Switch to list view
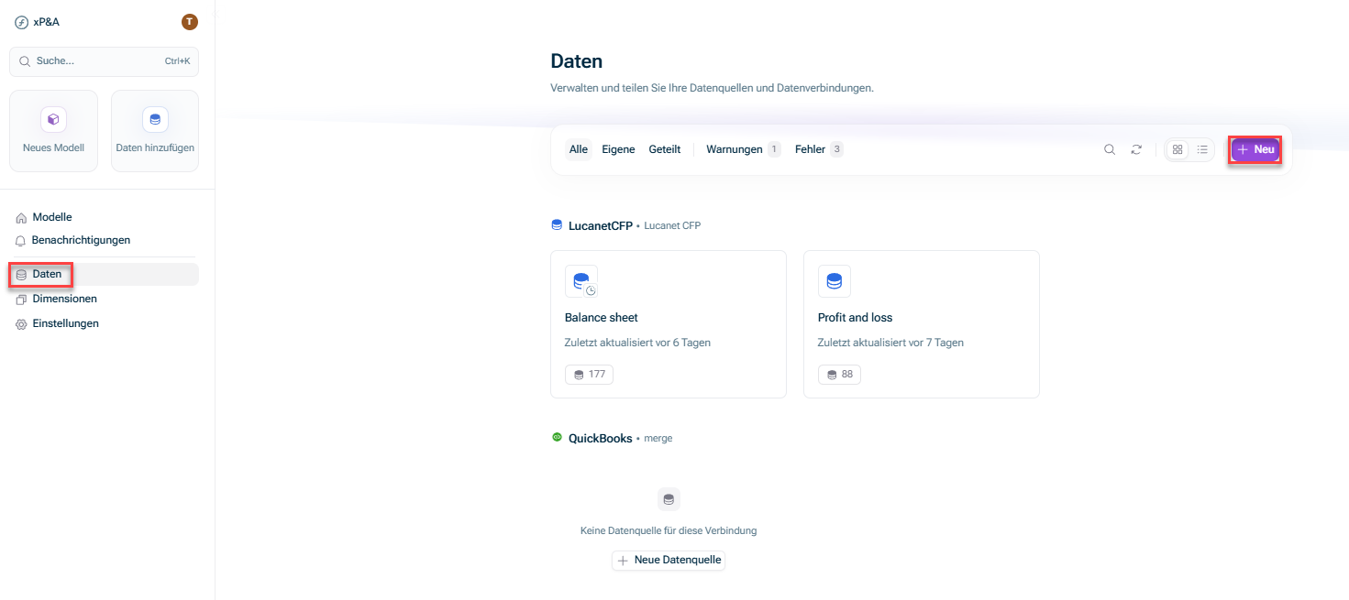 coord(1202,149)
